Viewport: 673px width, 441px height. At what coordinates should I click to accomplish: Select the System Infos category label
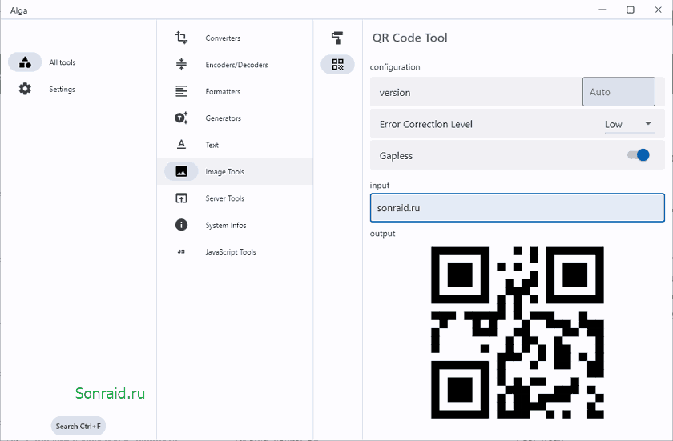(x=226, y=225)
